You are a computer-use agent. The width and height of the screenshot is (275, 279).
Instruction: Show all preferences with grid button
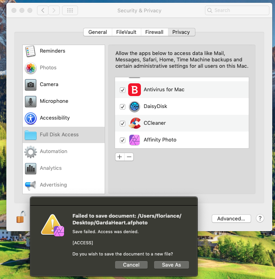70,10
